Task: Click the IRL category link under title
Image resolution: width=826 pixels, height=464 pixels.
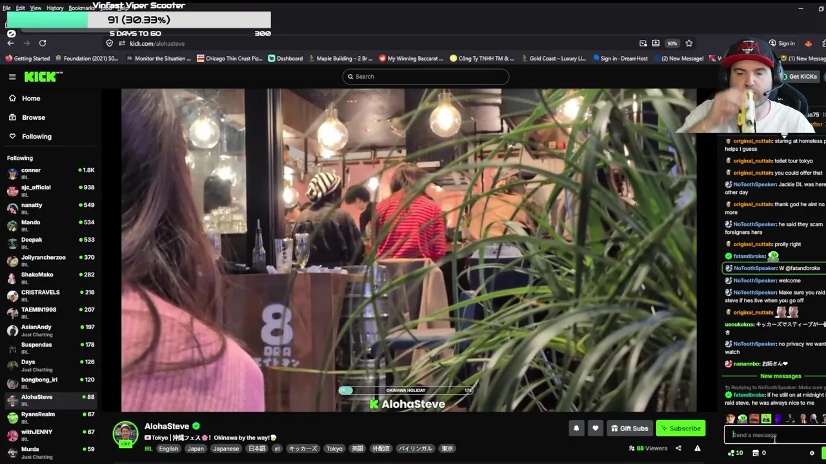Action: pos(148,449)
